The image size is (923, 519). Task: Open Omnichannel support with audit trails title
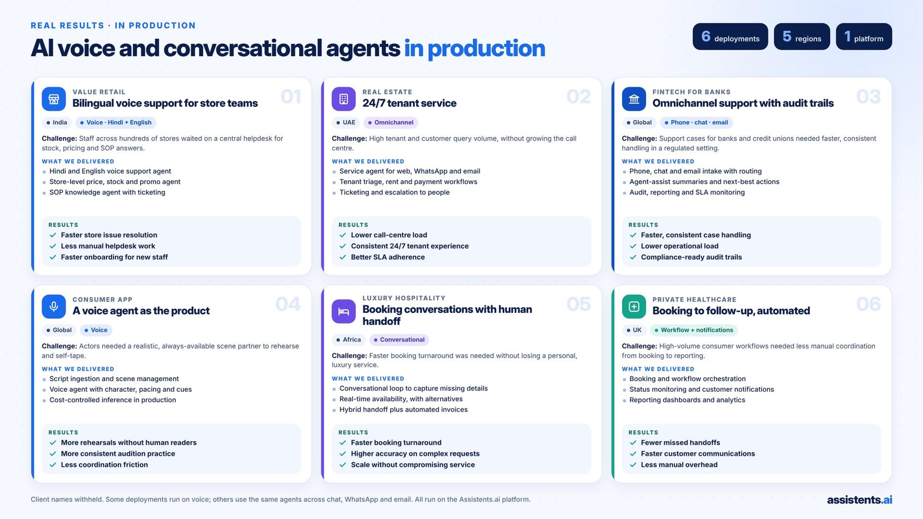(743, 103)
